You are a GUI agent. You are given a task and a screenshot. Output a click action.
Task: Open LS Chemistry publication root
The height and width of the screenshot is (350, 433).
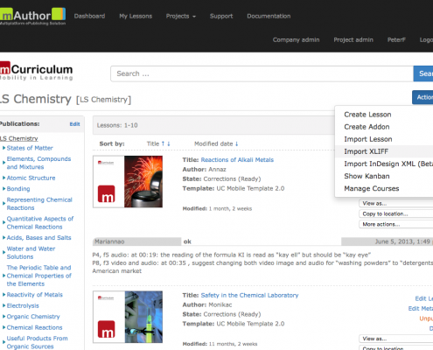(19, 138)
